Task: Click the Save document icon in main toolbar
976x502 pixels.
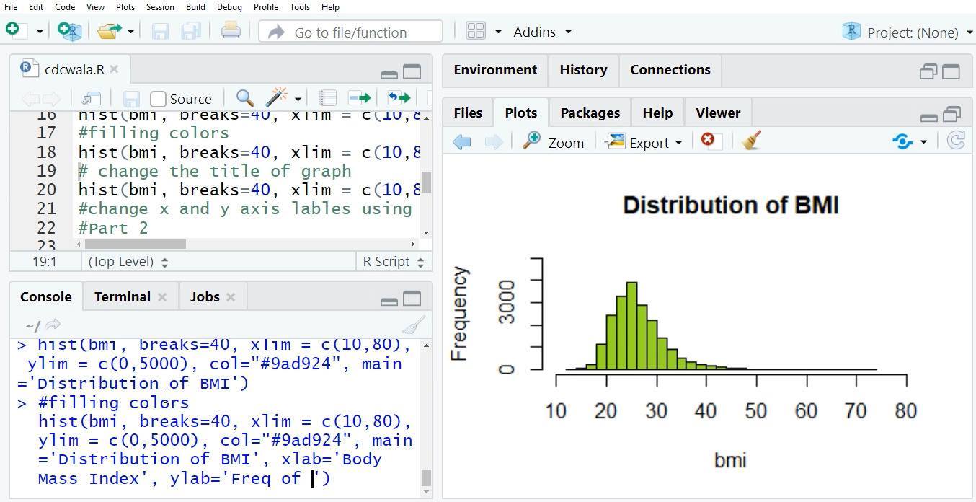Action: (160, 31)
